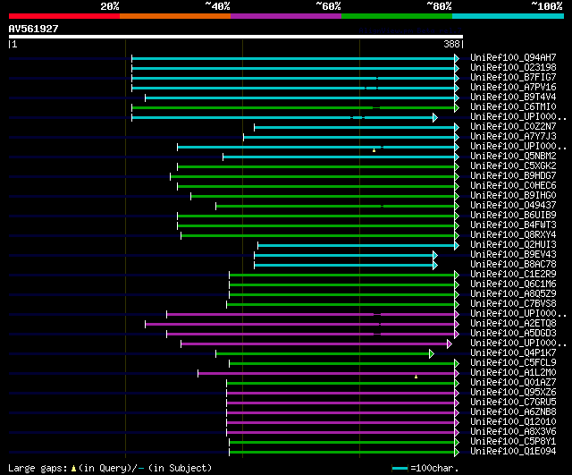The width and height of the screenshot is (572, 475).
Task: Open the UniRef100_B9T4V4 hit label
Action: point(513,98)
